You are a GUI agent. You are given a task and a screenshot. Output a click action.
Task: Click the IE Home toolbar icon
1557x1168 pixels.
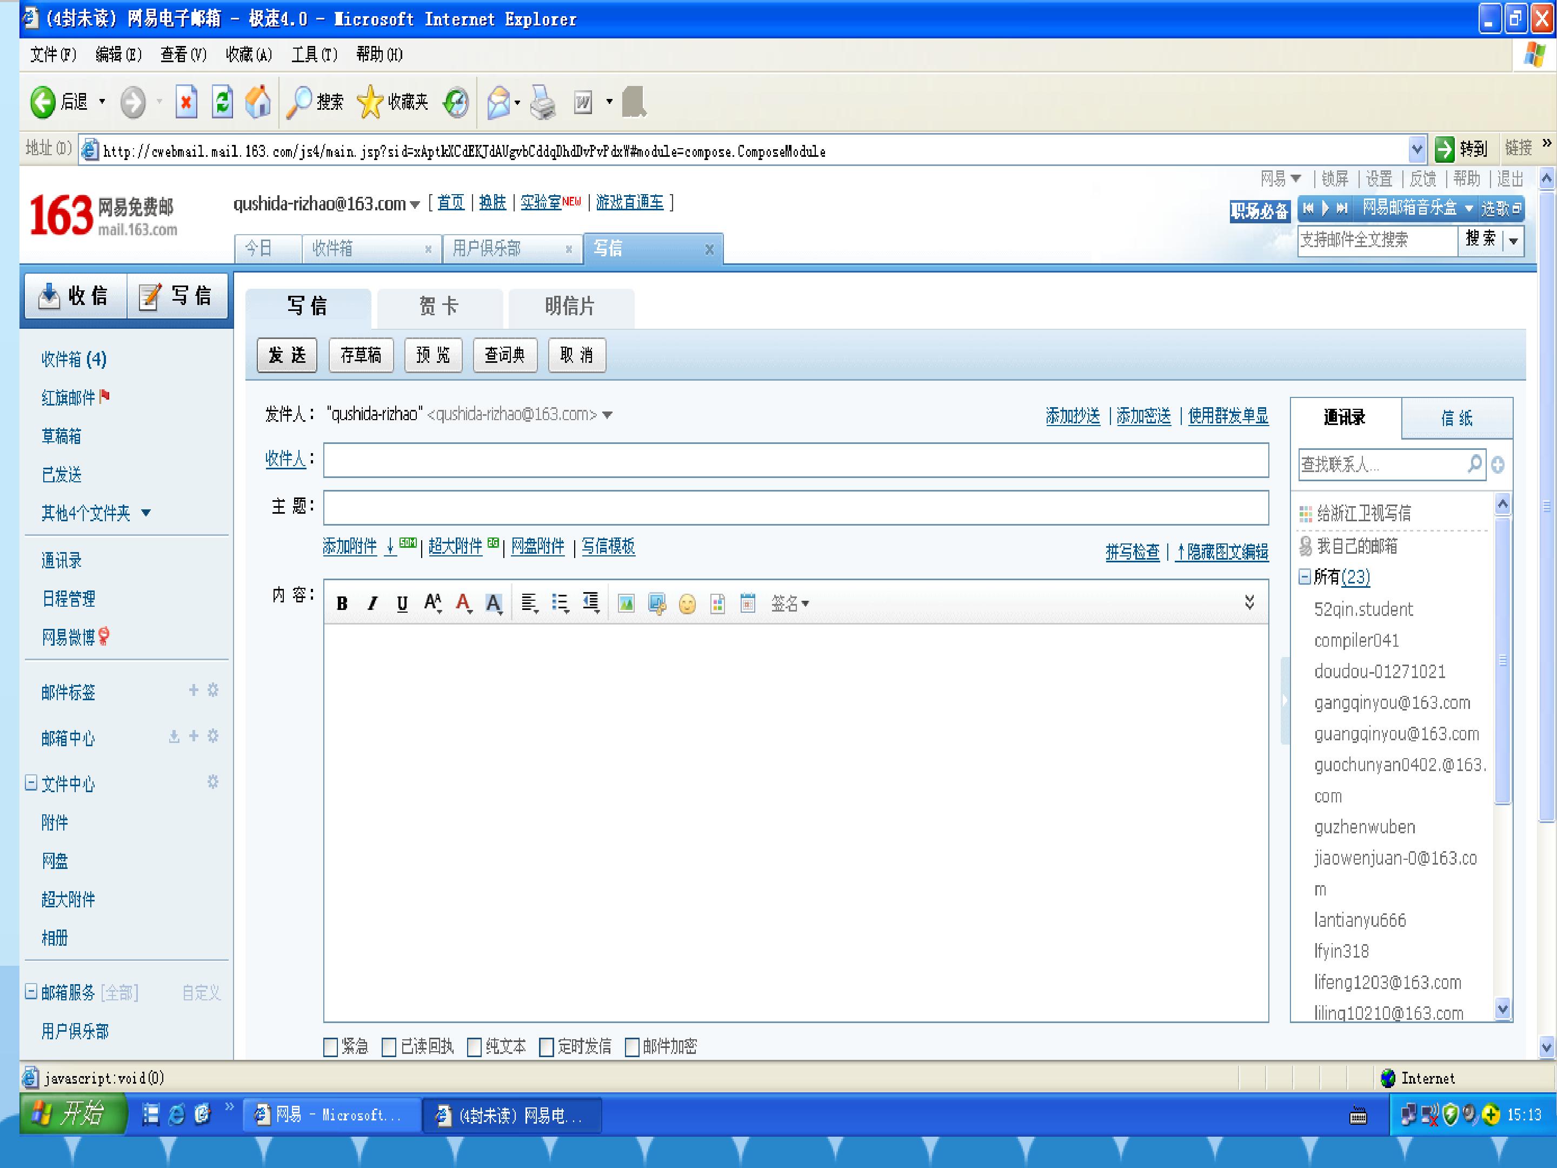point(258,102)
